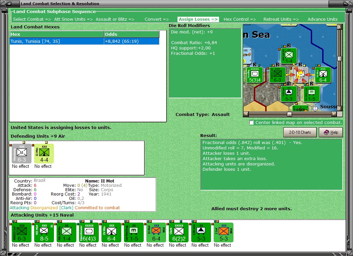Move the map horizontal scrollbar thumb
Screen dimensions: 353x256
pyautogui.click(x=289, y=114)
